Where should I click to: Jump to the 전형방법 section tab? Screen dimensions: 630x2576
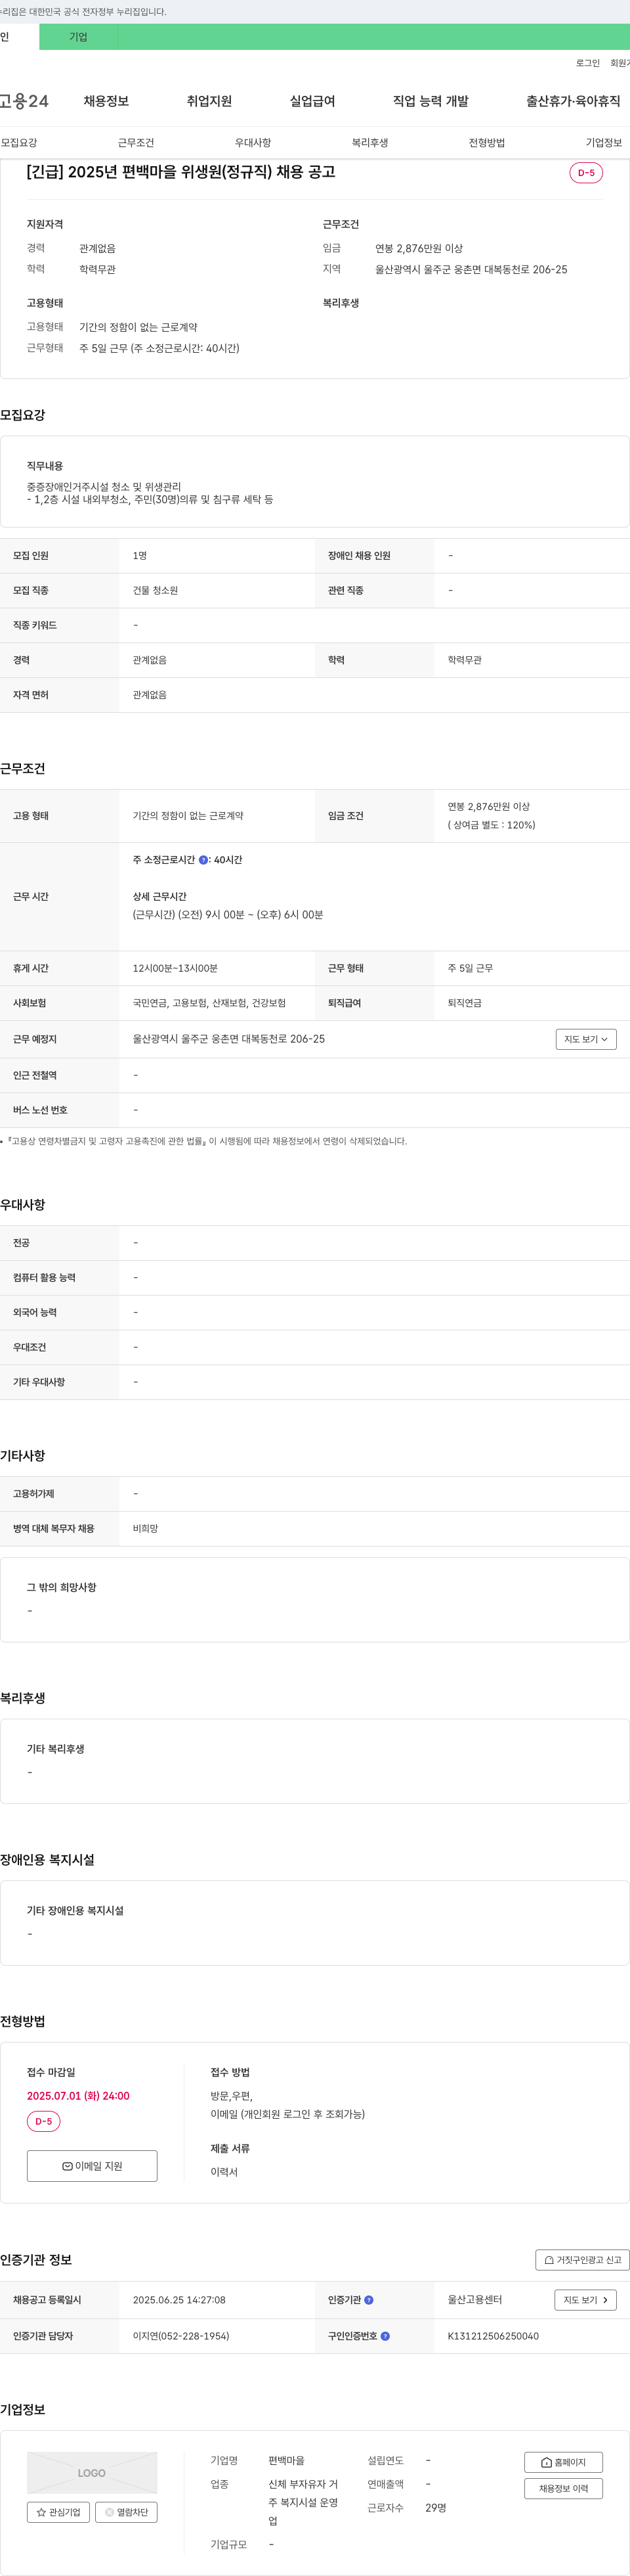pos(486,143)
